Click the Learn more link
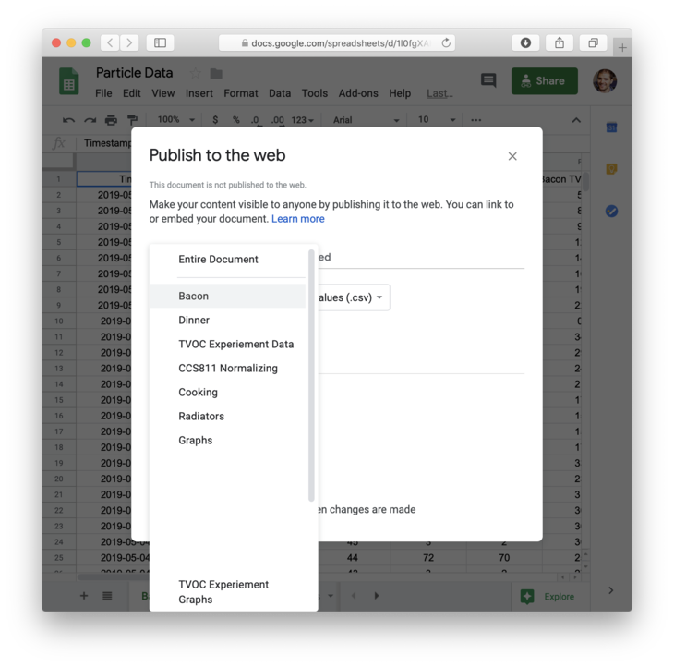The width and height of the screenshot is (674, 667). (297, 219)
